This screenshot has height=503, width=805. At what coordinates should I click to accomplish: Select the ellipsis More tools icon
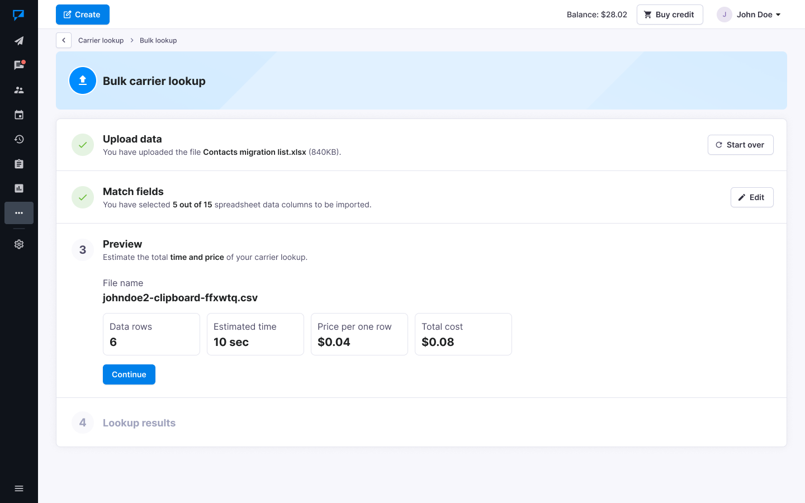point(19,213)
